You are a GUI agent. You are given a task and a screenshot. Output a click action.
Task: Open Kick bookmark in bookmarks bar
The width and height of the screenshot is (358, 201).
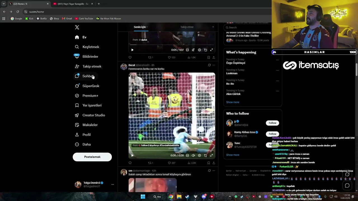[29, 19]
